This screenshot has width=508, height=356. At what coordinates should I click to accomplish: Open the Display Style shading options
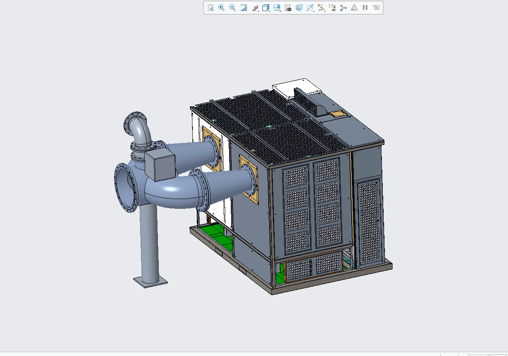point(255,8)
